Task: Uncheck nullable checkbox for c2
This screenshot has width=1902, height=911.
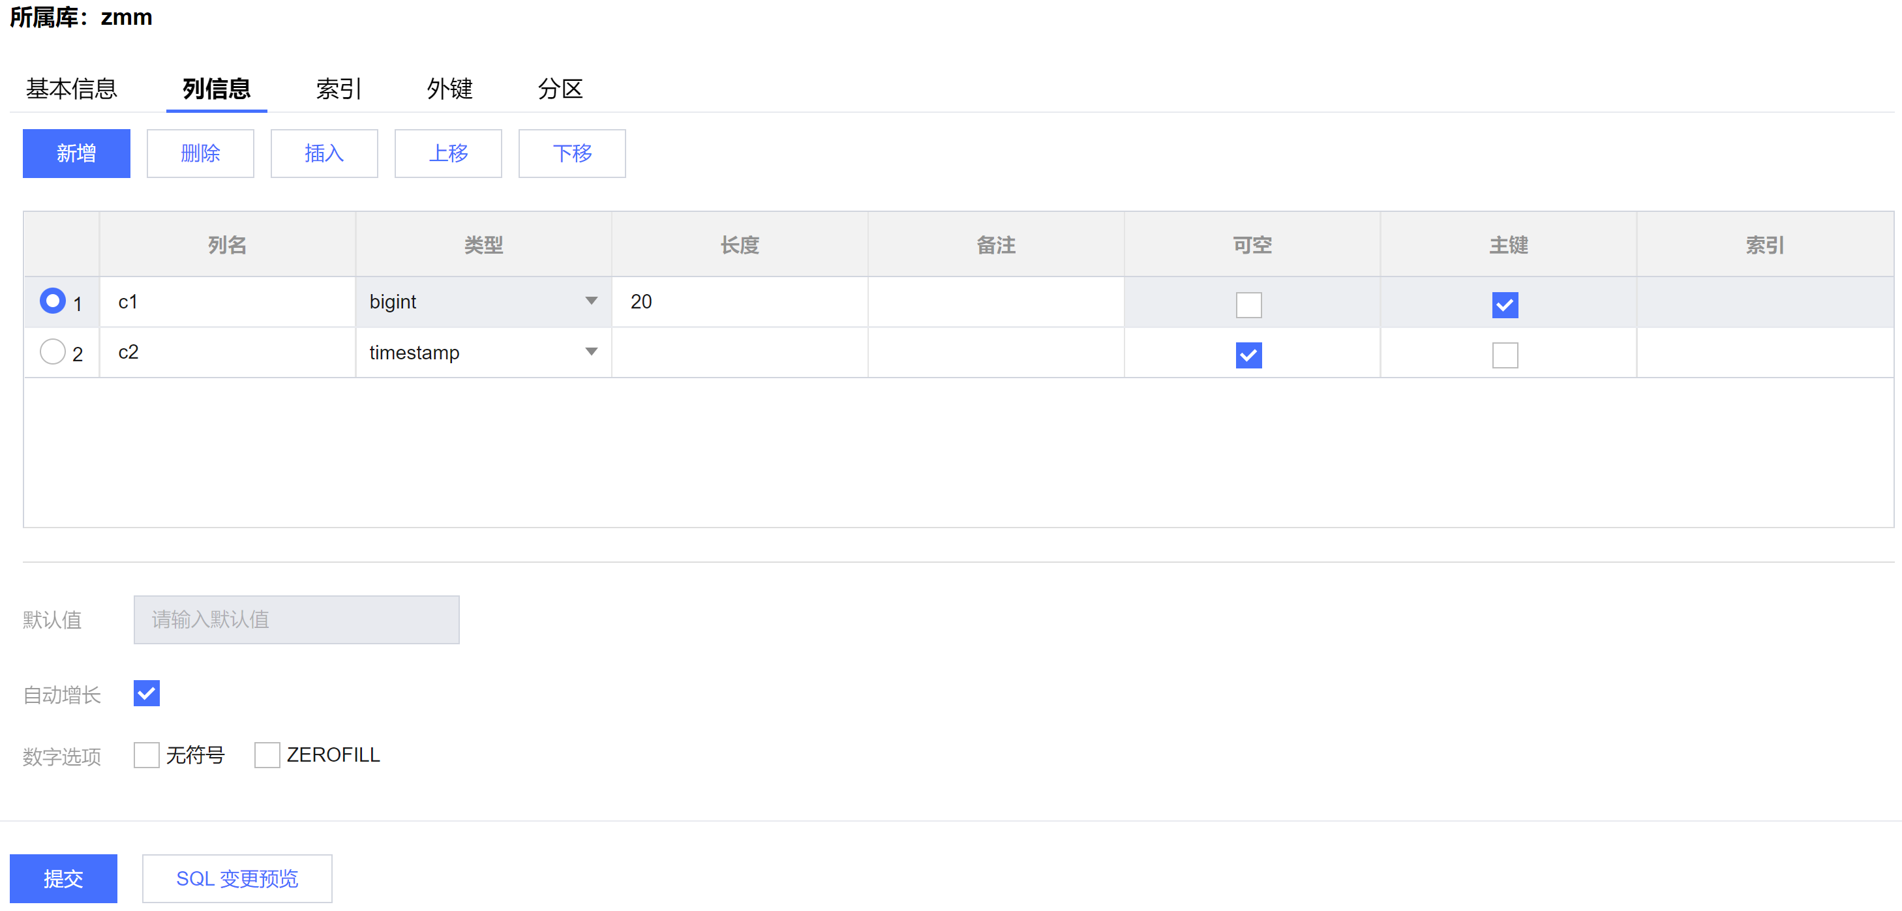Action: (1248, 355)
